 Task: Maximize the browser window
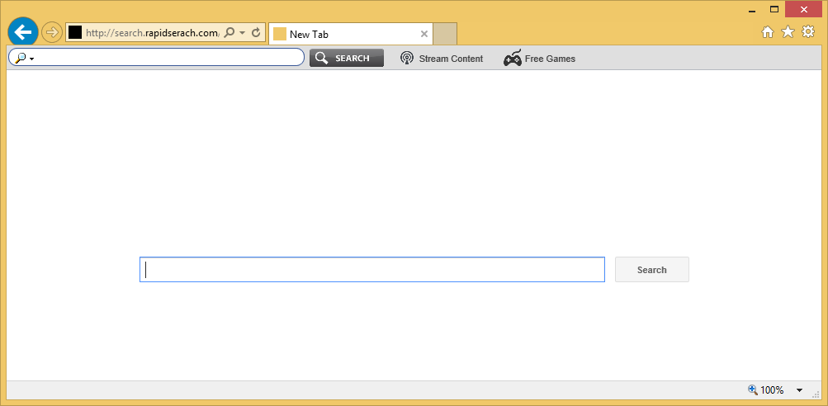pos(774,9)
